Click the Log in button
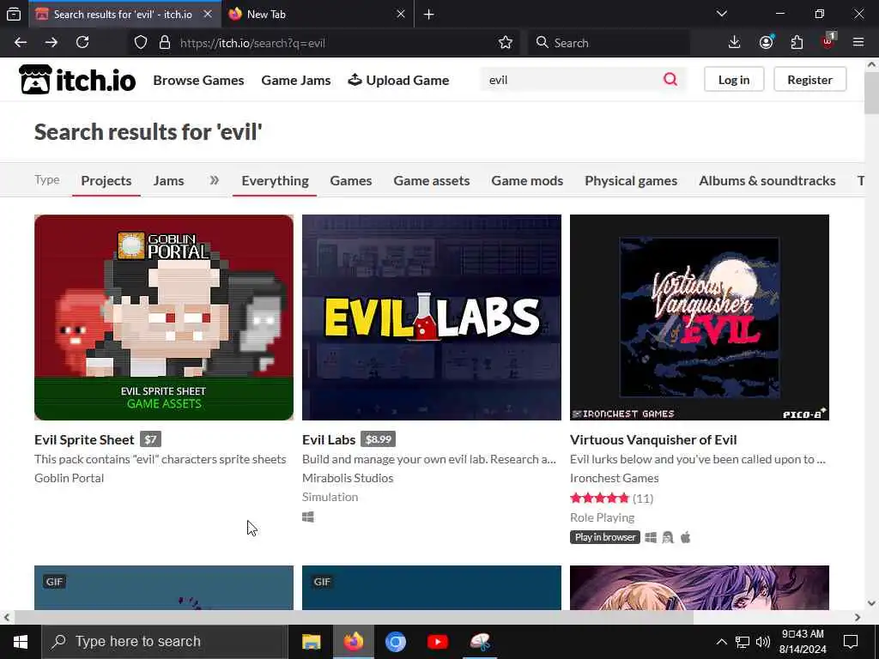 pyautogui.click(x=734, y=80)
